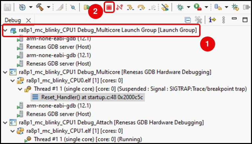
Task: Click the Debug_Attach launch configuration icon
Action: tap(13, 122)
